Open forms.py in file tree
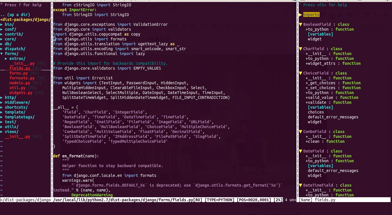 (19, 73)
